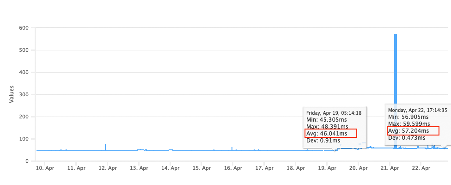451x185 pixels.
Task: Click the 'Values' y-axis title
Action: click(12, 94)
